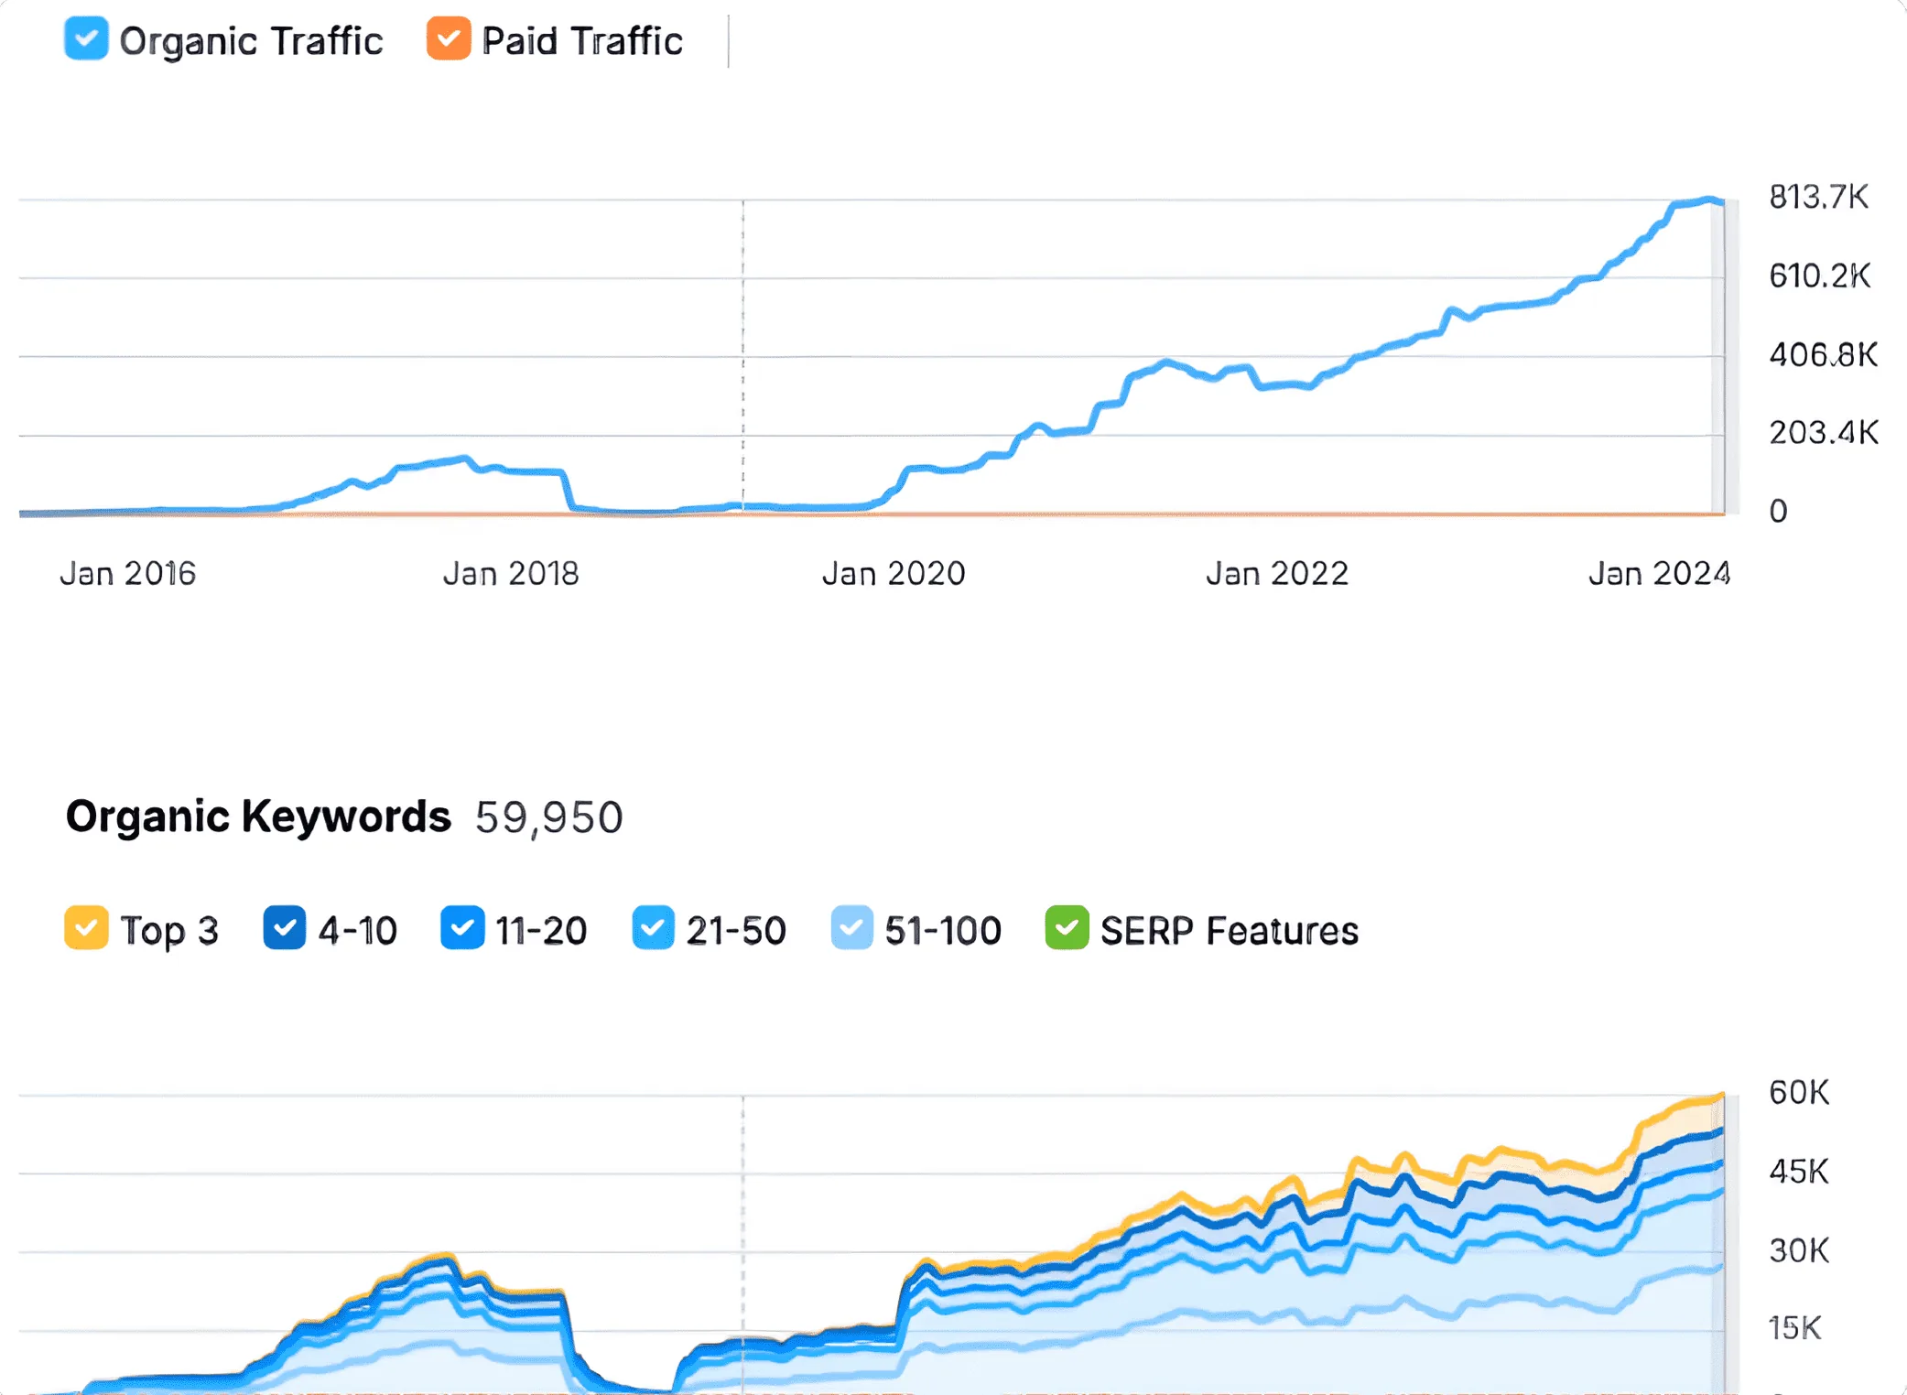
Task: Click the 45K keywords axis value
Action: click(x=1799, y=1172)
